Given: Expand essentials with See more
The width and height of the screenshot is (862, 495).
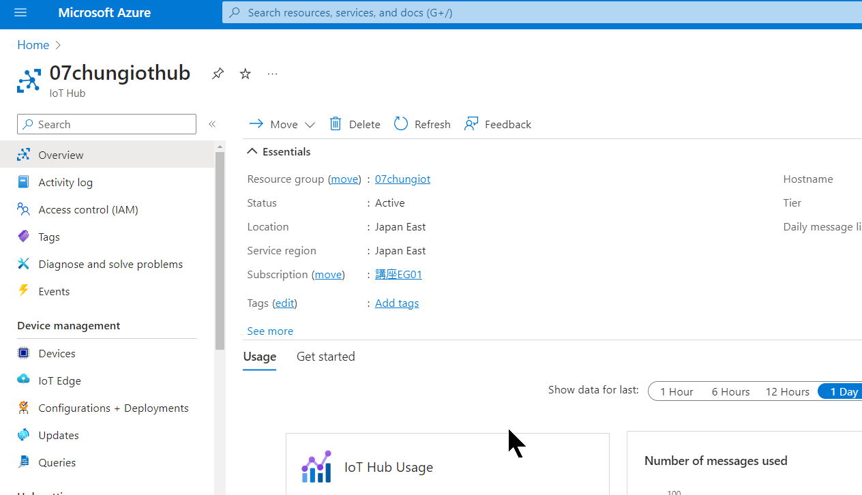Looking at the screenshot, I should [x=270, y=331].
